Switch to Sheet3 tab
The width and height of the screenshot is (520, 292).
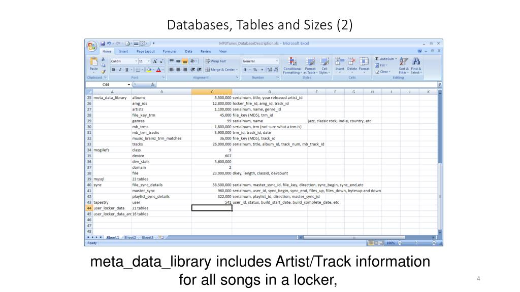point(148,237)
